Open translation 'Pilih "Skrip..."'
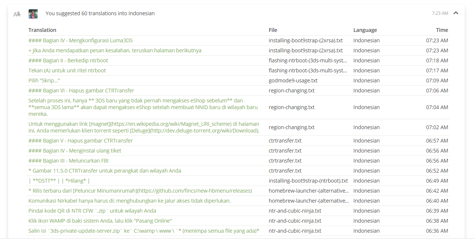This screenshot has height=239, width=475. 44,81
